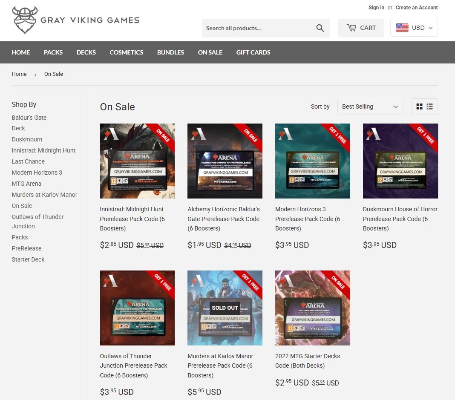Image resolution: width=455 pixels, height=400 pixels.
Task: Open 2022 MTG Starter Decks Code title
Action: coord(307,361)
